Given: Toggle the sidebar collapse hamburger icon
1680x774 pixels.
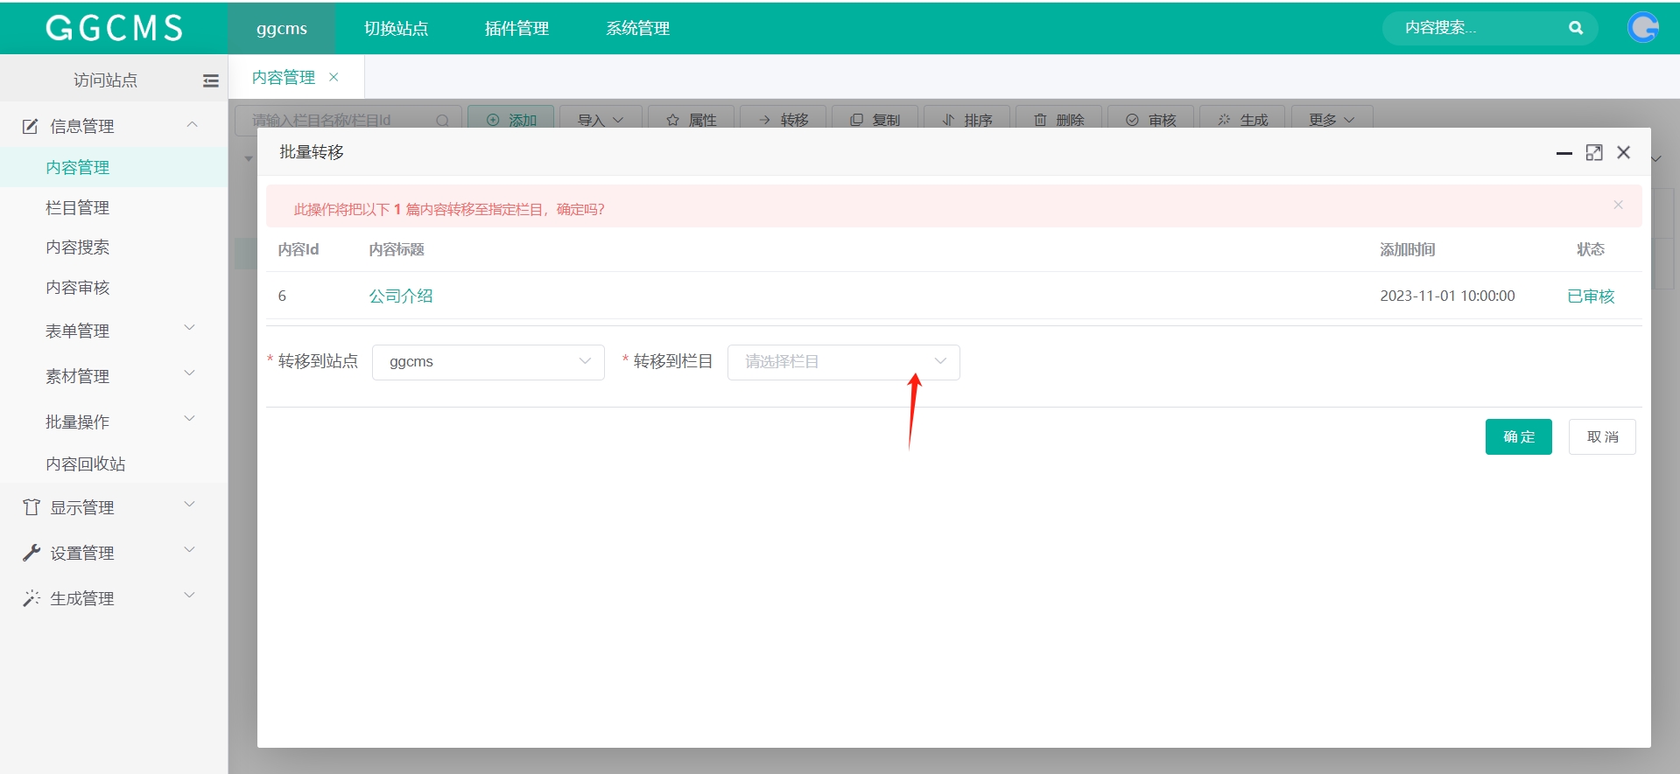Looking at the screenshot, I should click(210, 80).
